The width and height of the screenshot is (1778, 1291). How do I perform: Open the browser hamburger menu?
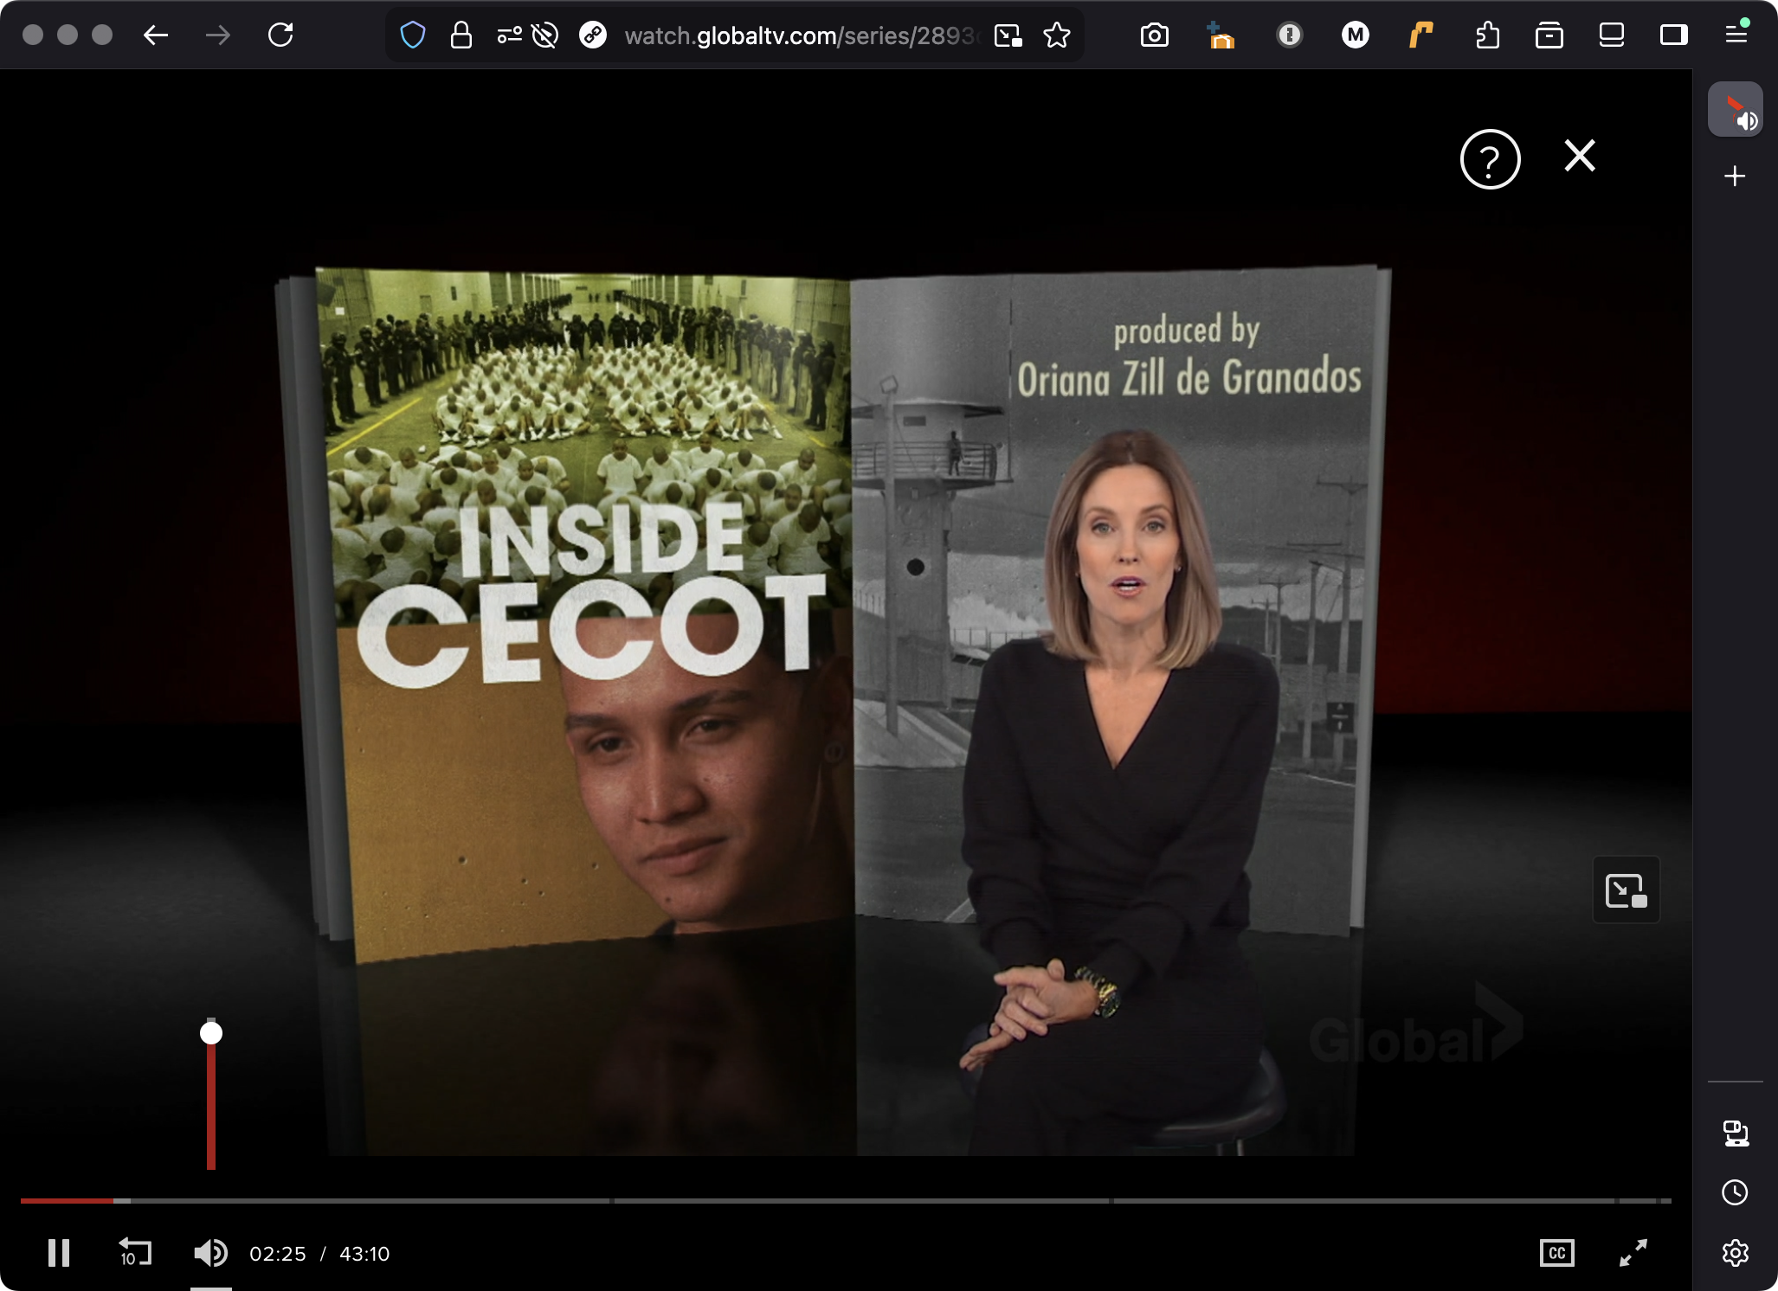click(x=1736, y=35)
